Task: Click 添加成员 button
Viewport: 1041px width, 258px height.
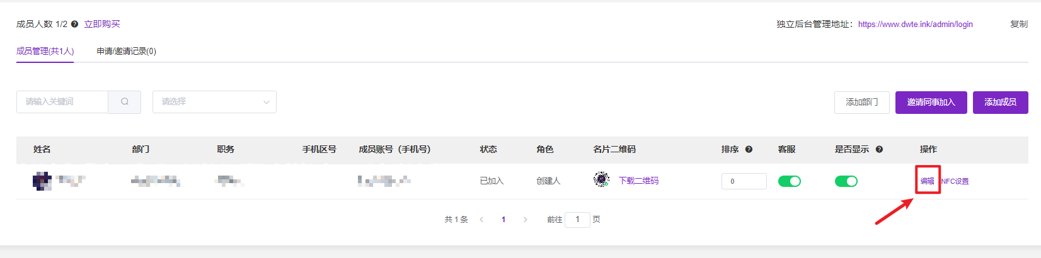Action: point(1000,103)
